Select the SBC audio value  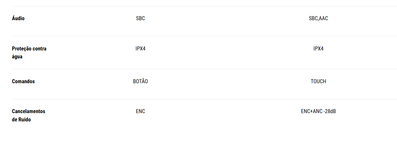(x=140, y=18)
